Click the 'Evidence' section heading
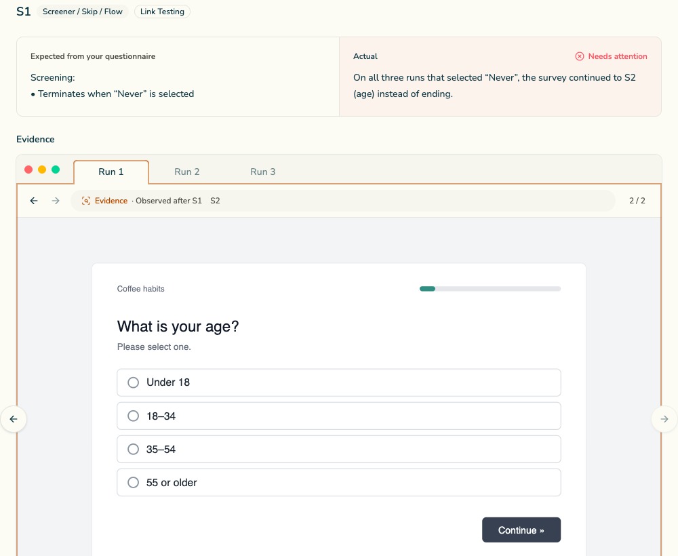 [35, 139]
